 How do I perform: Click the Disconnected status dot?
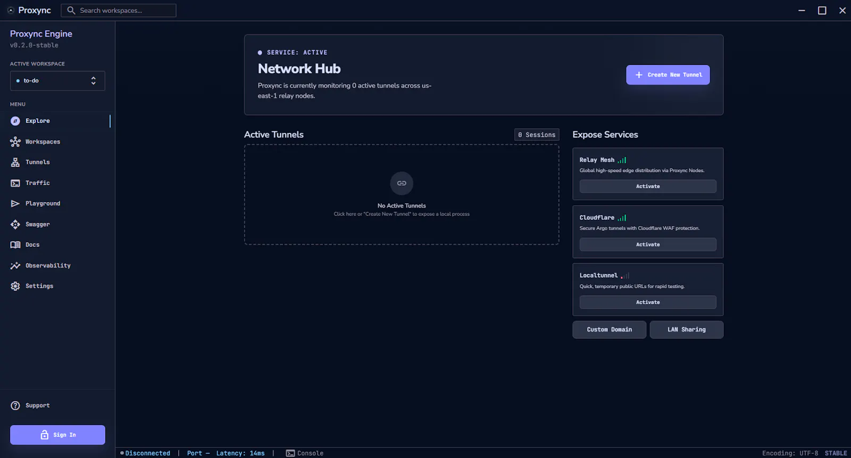(x=122, y=453)
